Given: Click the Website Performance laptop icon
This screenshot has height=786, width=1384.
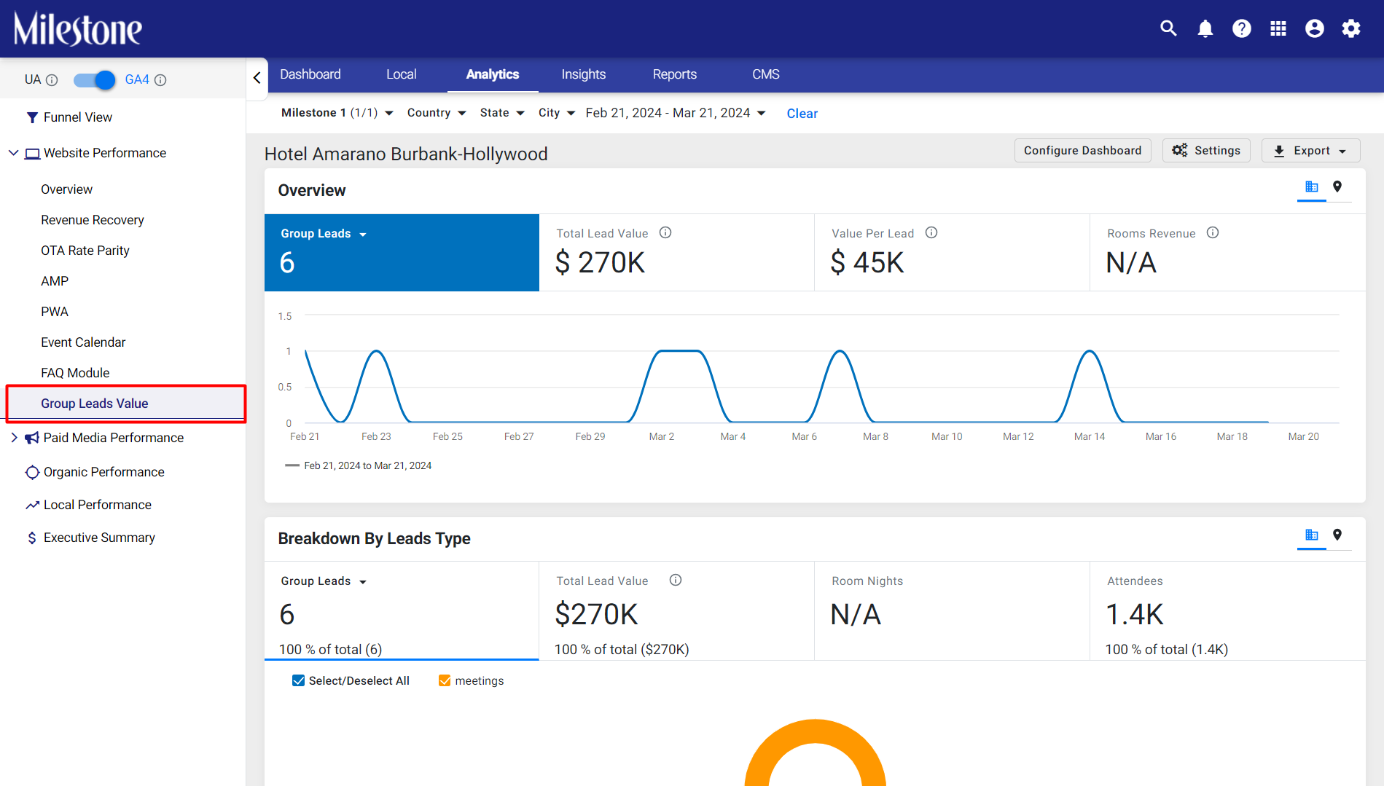Looking at the screenshot, I should pyautogui.click(x=32, y=154).
